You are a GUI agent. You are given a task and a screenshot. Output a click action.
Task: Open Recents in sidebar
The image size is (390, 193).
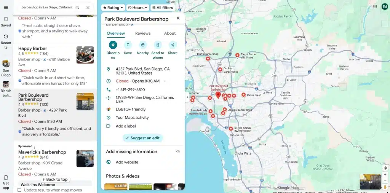point(6,42)
